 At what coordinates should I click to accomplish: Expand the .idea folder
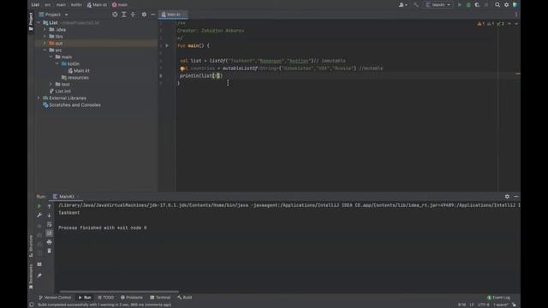point(45,30)
